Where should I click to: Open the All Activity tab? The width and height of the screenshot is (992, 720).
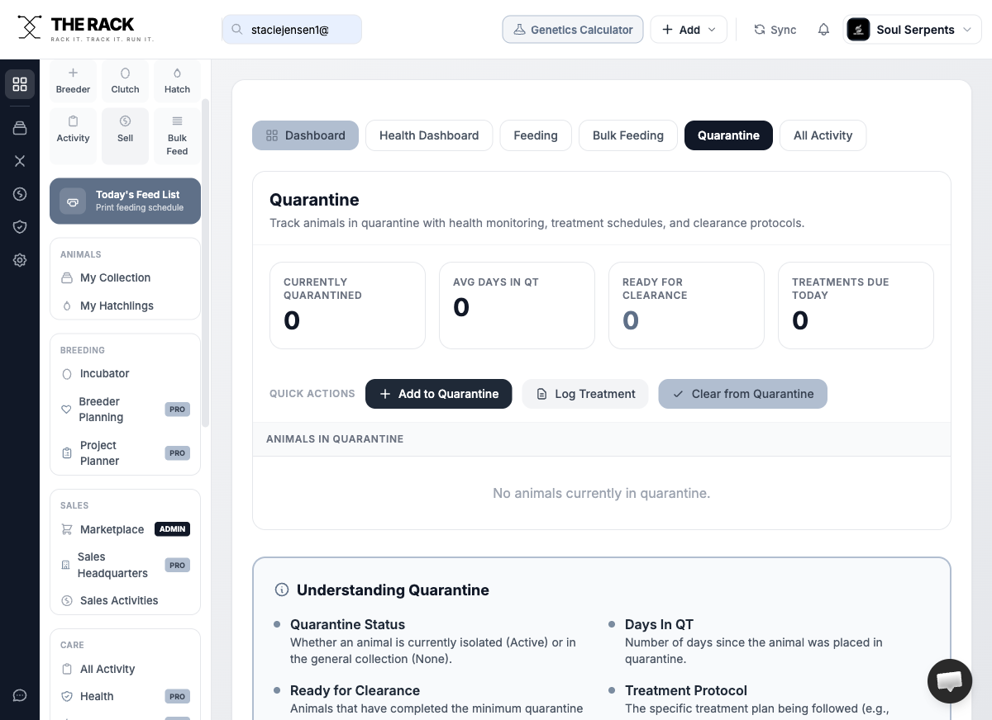823,135
